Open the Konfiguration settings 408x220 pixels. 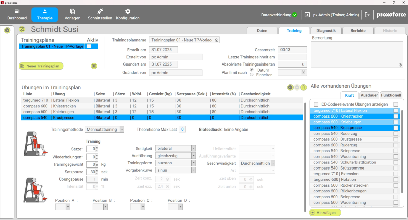click(x=128, y=15)
